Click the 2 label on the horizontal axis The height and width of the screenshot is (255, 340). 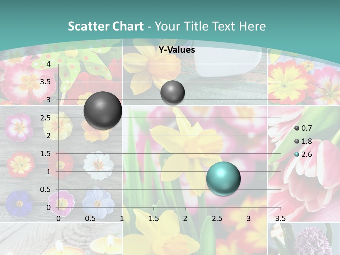pos(185,219)
